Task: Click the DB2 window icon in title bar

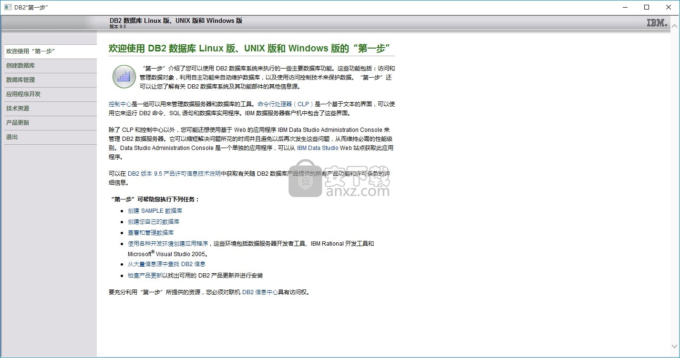Action: pyautogui.click(x=8, y=7)
